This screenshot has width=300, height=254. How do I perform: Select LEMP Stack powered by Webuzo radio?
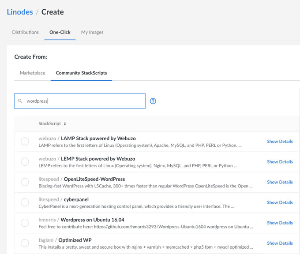pyautogui.click(x=25, y=162)
